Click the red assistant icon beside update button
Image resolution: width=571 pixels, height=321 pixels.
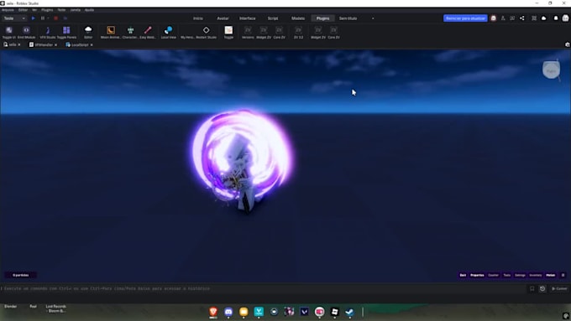[x=494, y=18]
